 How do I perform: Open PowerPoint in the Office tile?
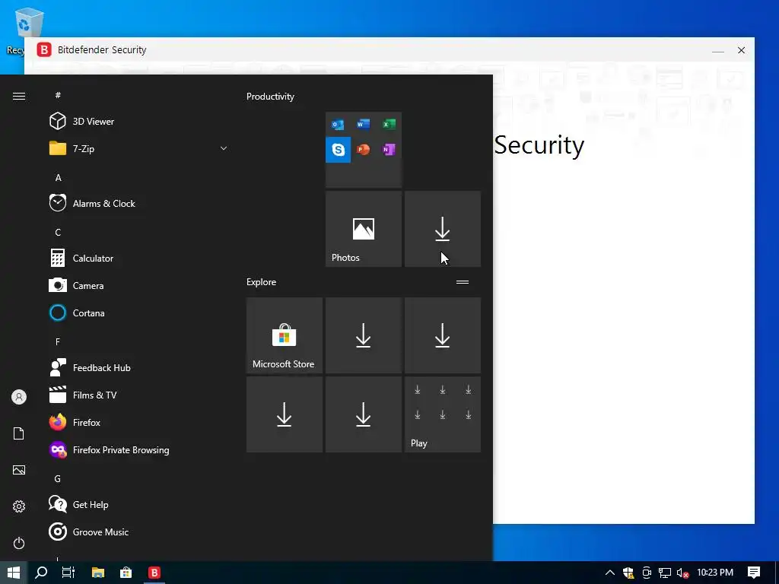click(x=363, y=150)
